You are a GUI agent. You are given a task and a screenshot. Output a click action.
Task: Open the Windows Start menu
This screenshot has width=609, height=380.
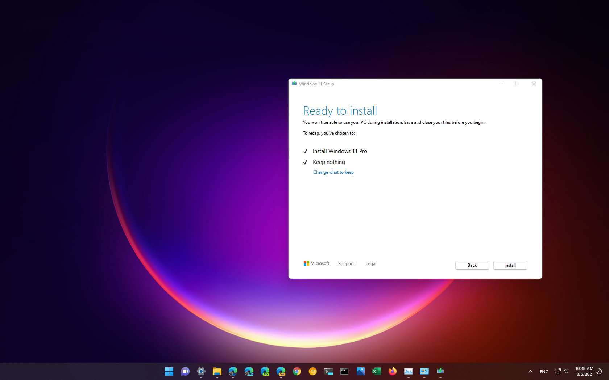169,371
